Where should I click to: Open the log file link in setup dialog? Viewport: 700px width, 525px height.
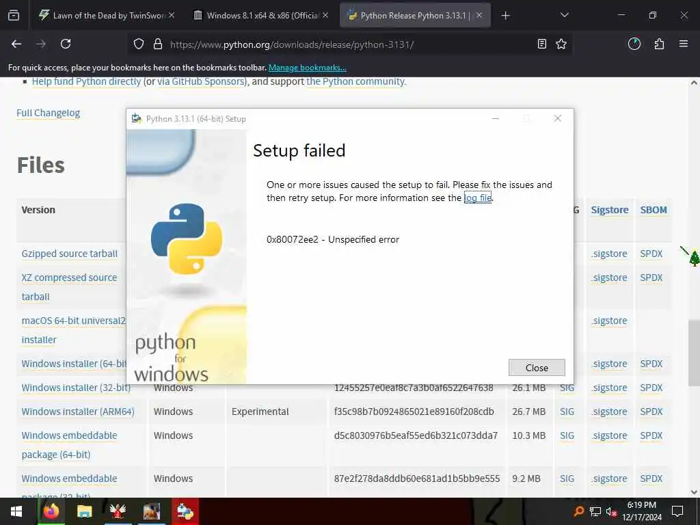tap(478, 198)
